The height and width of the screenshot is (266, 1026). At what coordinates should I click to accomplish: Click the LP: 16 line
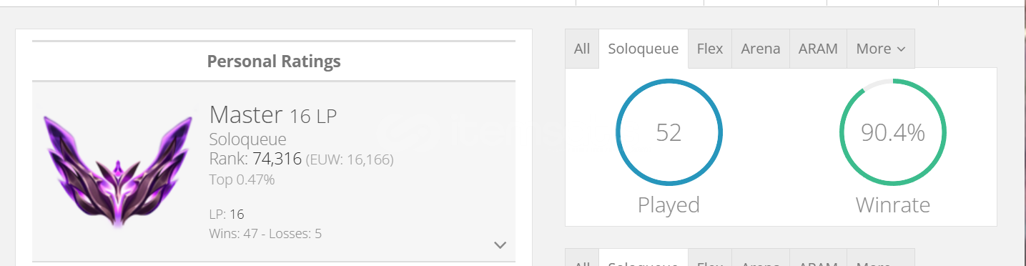(227, 214)
